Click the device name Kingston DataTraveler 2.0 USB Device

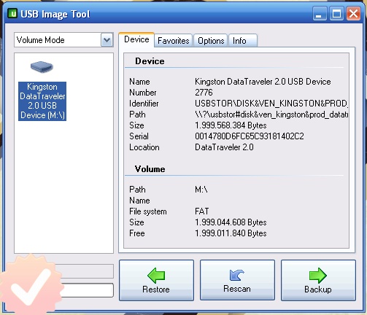tap(263, 82)
